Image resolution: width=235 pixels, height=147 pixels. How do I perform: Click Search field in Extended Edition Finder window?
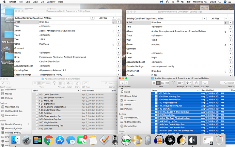point(228,83)
